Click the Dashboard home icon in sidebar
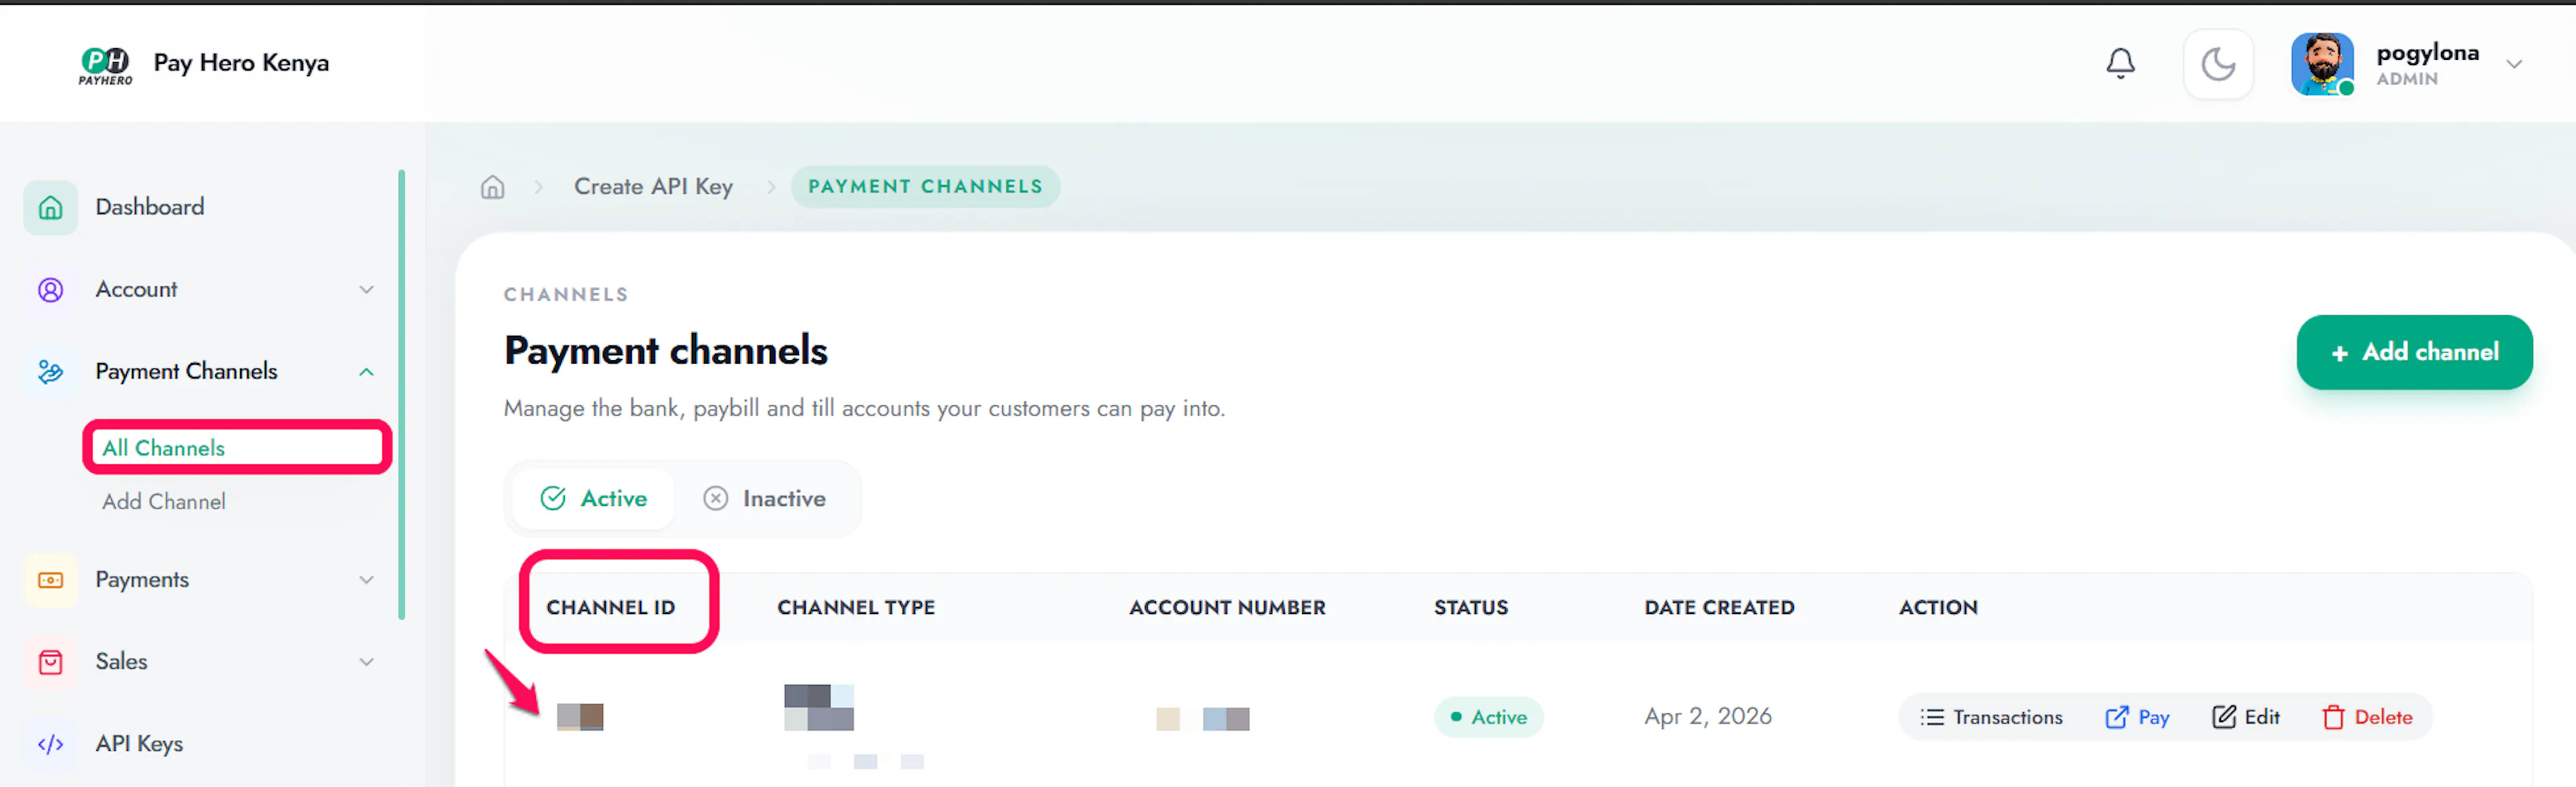The image size is (2576, 787). pos(50,207)
